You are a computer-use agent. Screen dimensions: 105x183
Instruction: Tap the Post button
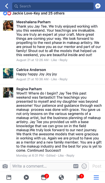coord(97,166)
